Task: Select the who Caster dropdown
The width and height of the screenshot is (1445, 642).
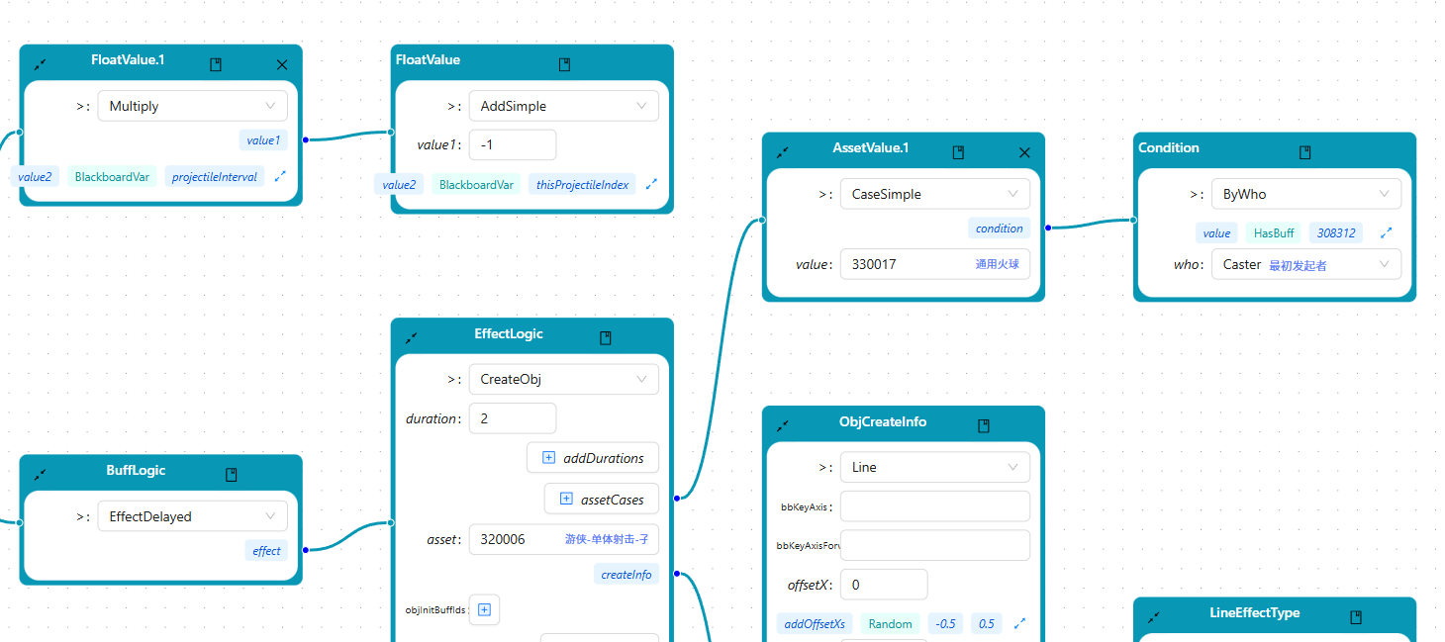Action: tap(1305, 264)
